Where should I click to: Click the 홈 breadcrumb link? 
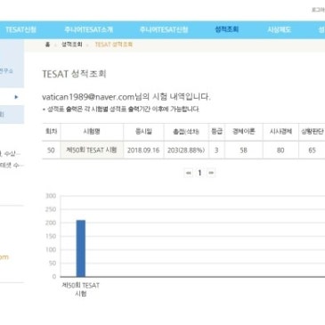pyautogui.click(x=47, y=45)
